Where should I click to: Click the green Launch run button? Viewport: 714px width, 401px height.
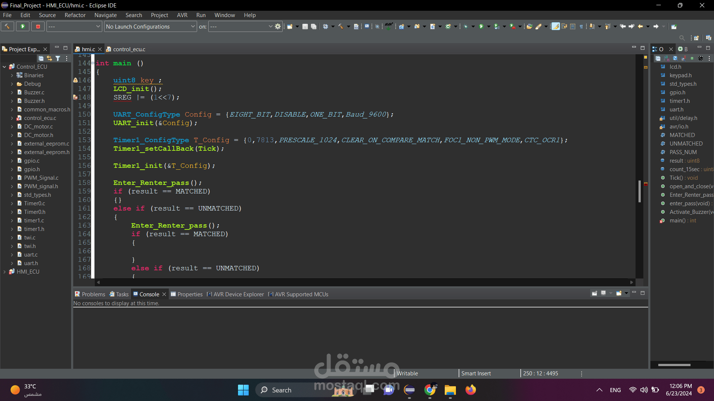point(23,26)
